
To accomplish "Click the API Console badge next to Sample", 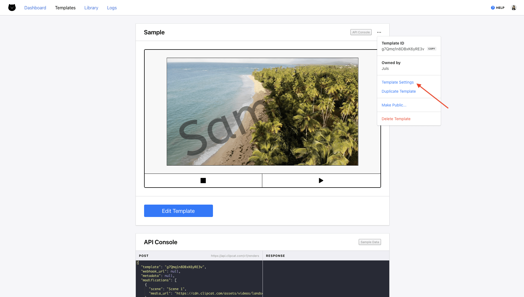I will [x=361, y=32].
